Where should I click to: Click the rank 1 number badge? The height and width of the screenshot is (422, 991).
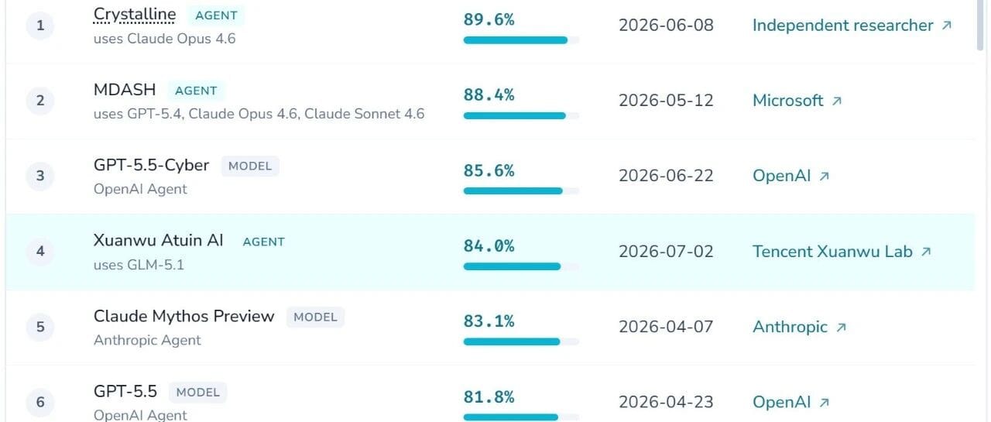(x=40, y=26)
